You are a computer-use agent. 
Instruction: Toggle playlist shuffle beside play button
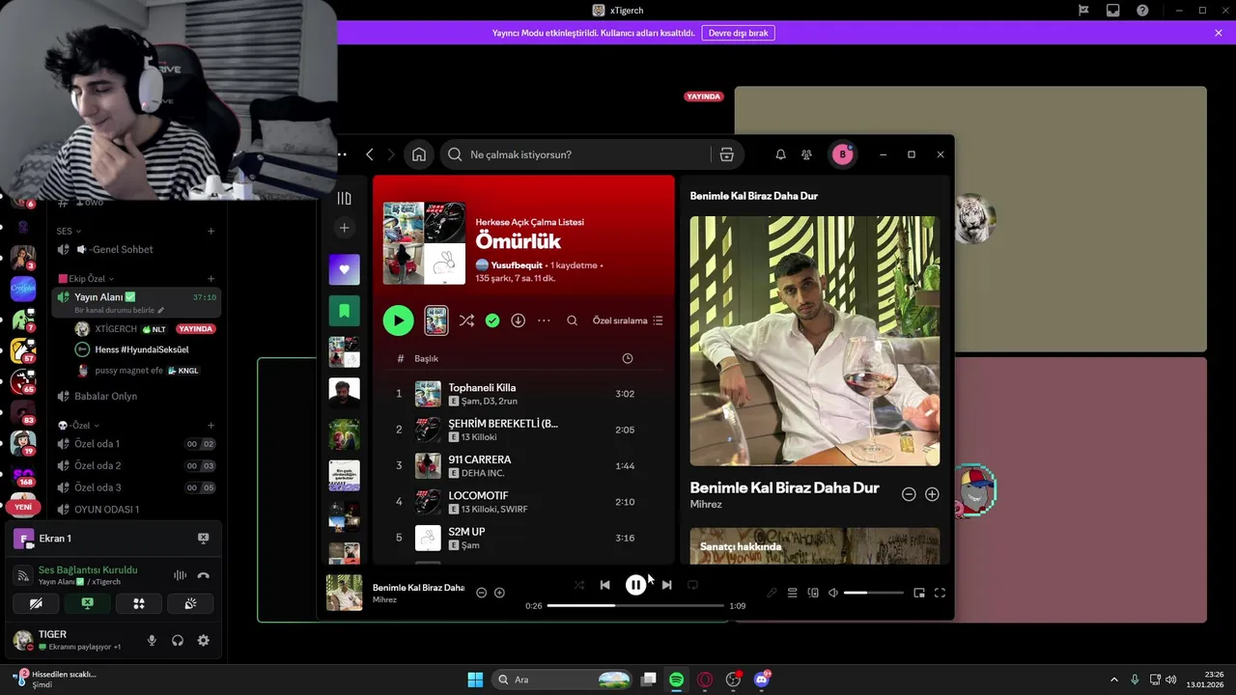(466, 320)
